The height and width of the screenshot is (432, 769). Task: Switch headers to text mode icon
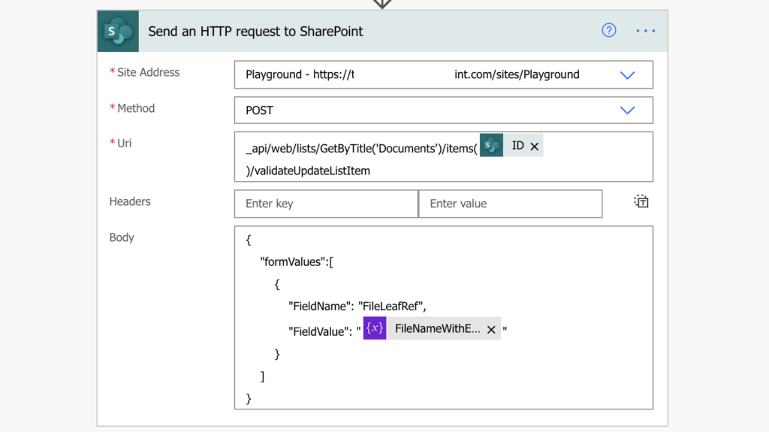coord(641,202)
